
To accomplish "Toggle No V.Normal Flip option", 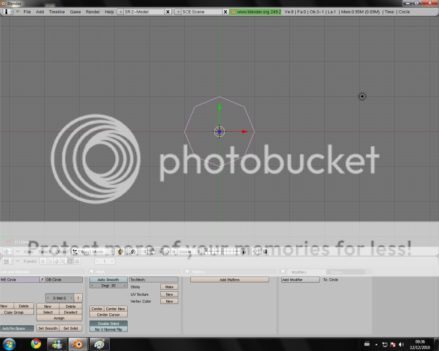I will coord(108,330).
